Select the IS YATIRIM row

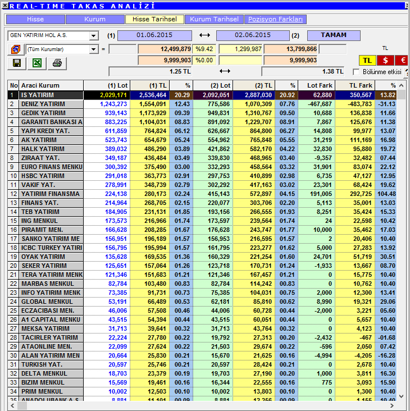tap(202, 95)
